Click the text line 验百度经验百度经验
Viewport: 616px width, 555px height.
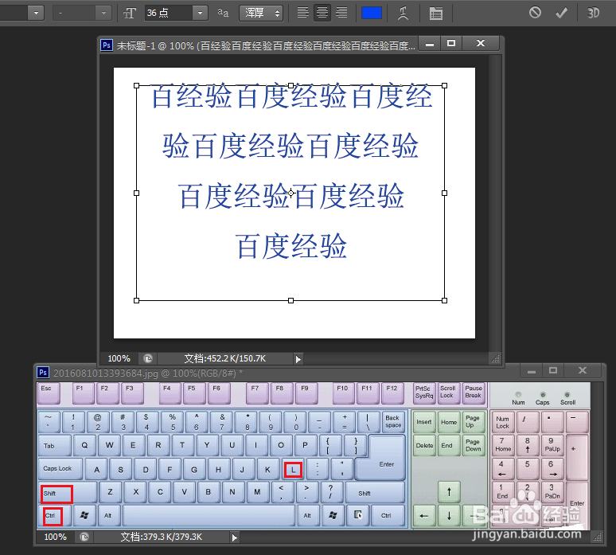pyautogui.click(x=290, y=146)
